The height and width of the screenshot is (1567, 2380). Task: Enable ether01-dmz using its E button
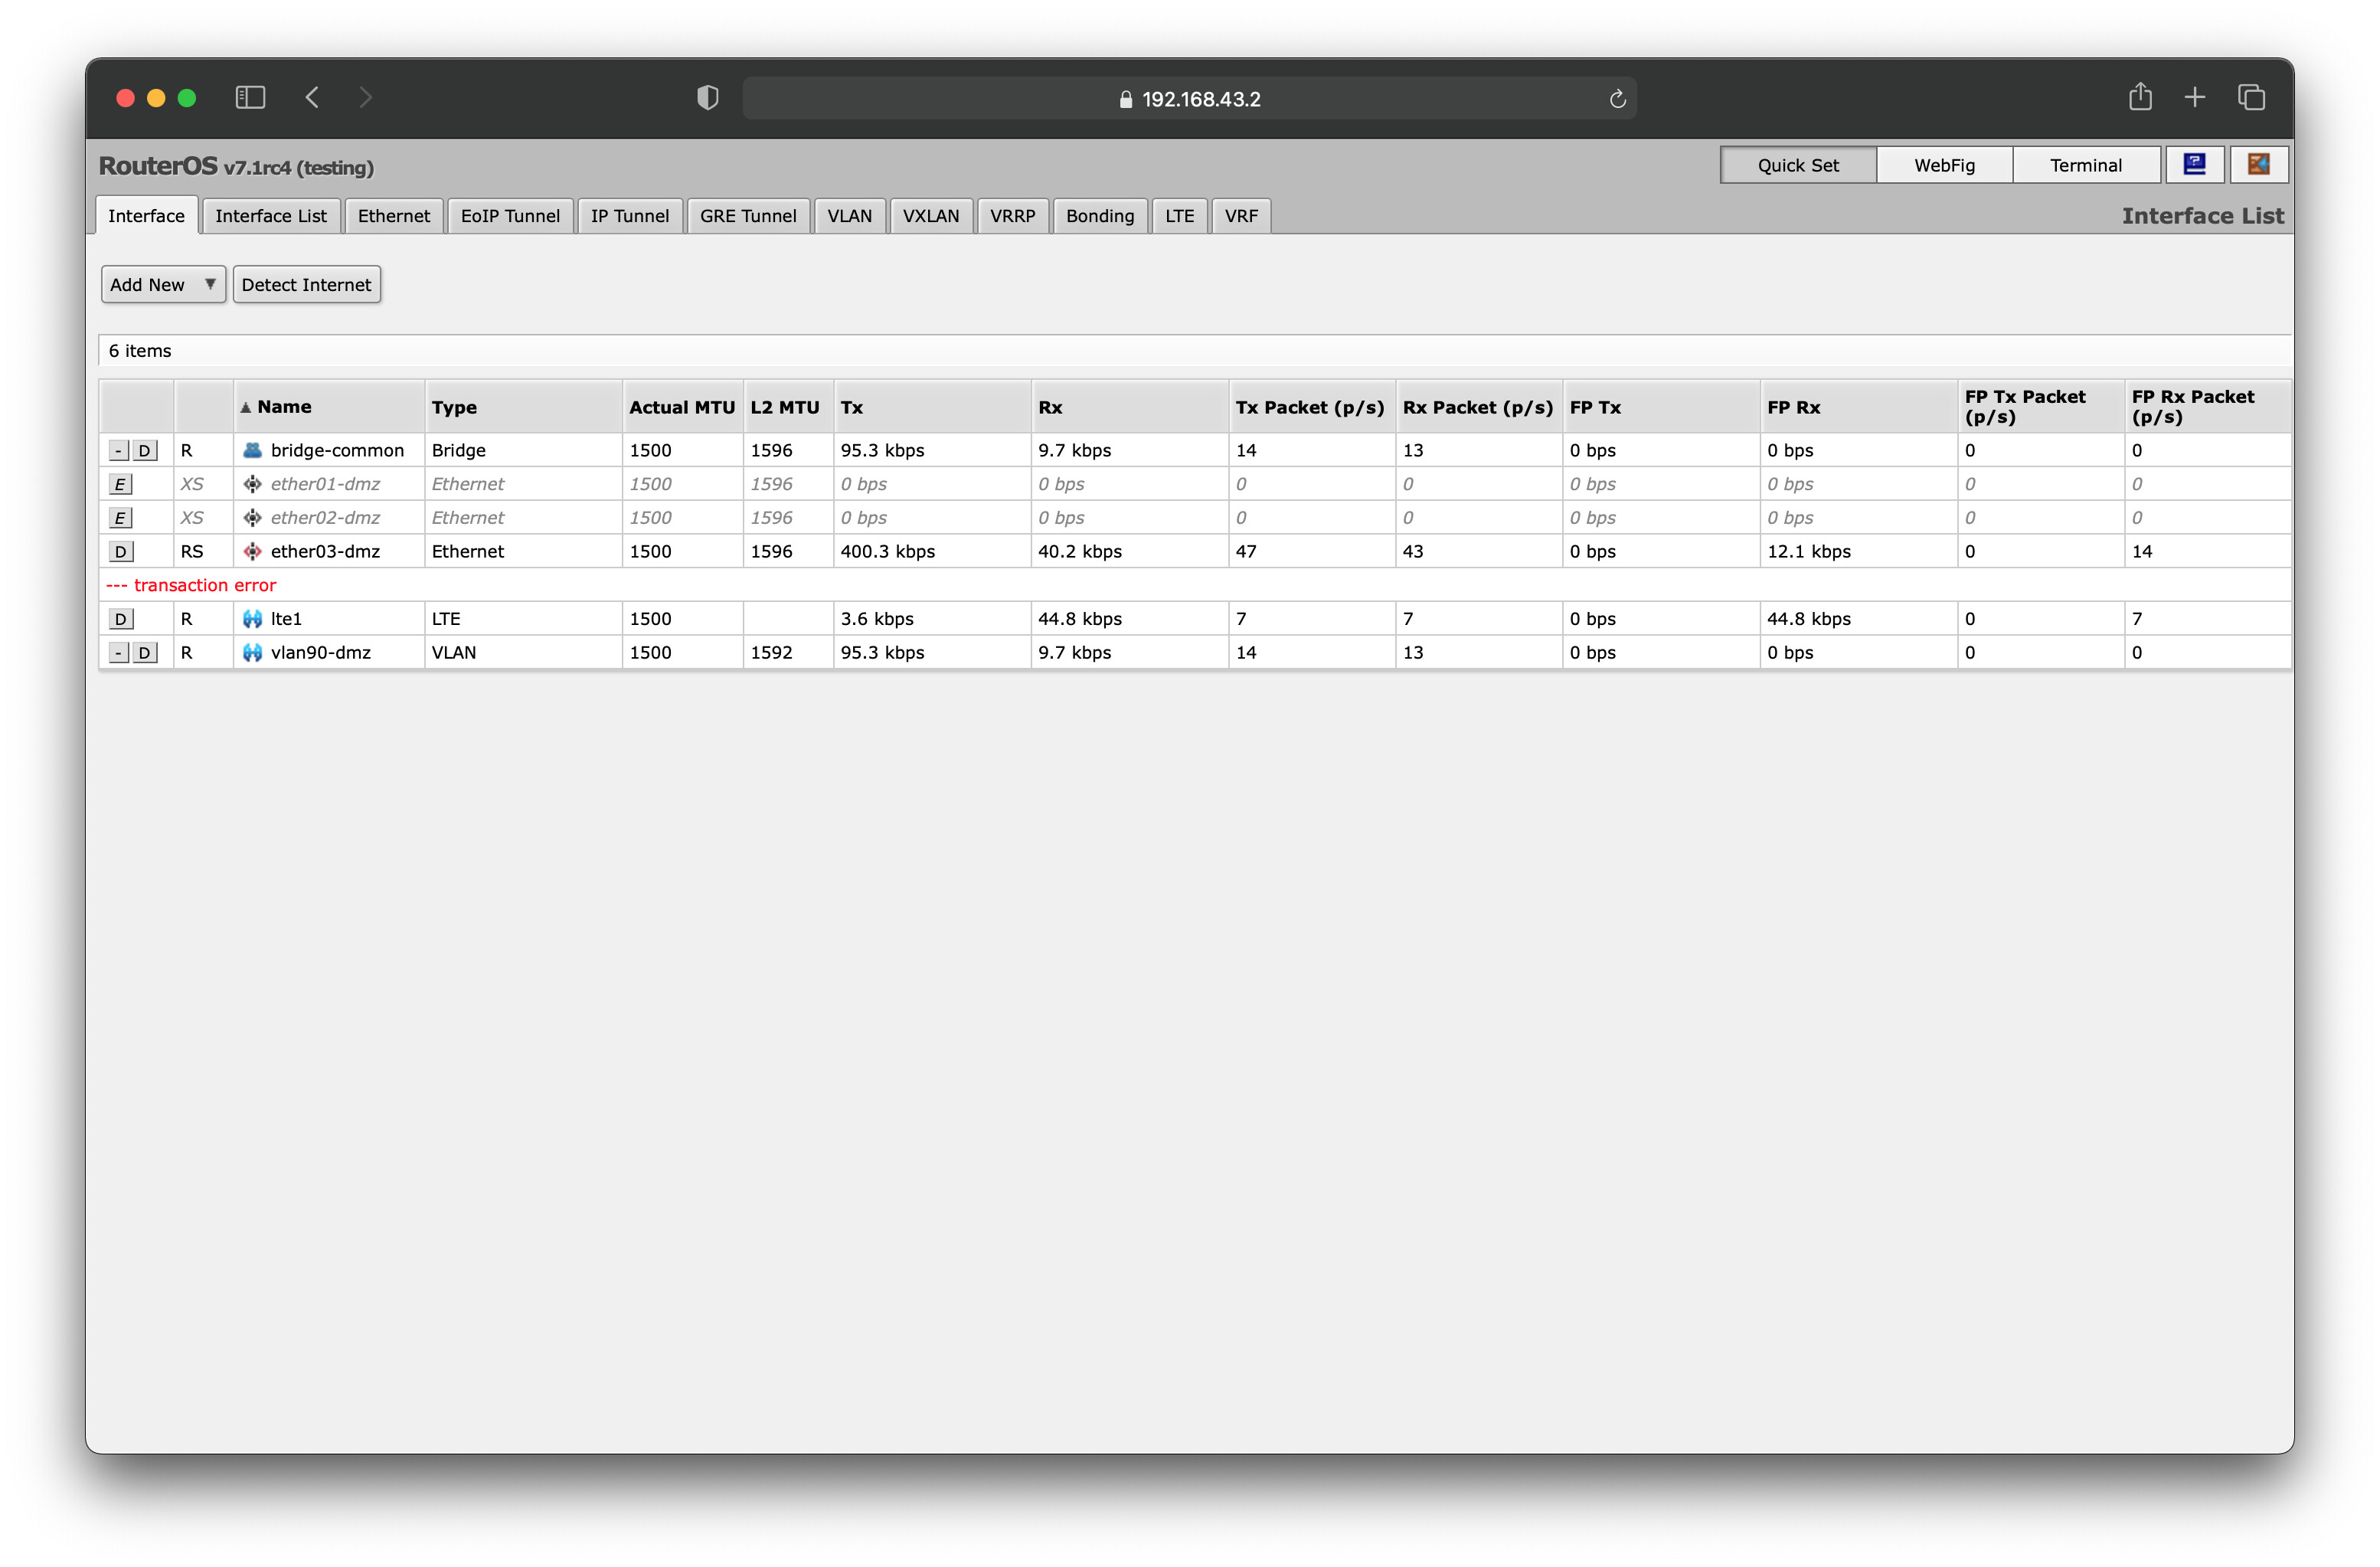pos(120,484)
